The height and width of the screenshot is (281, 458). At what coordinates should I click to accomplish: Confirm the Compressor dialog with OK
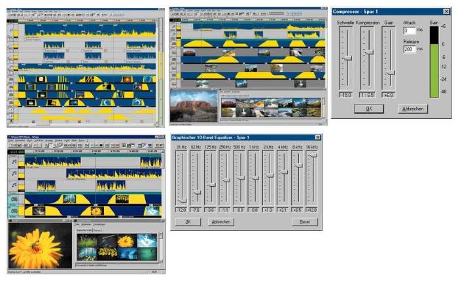(x=369, y=109)
